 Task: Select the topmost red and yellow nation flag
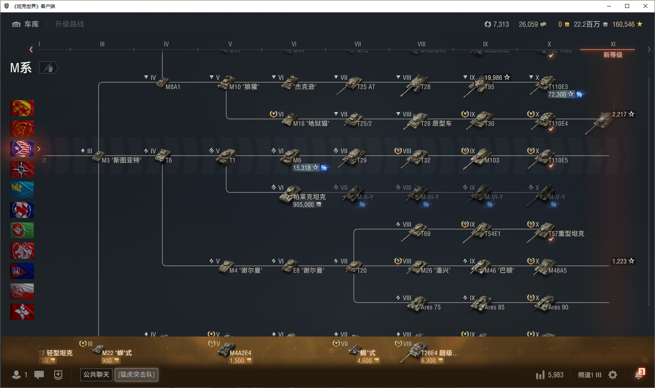[22, 108]
